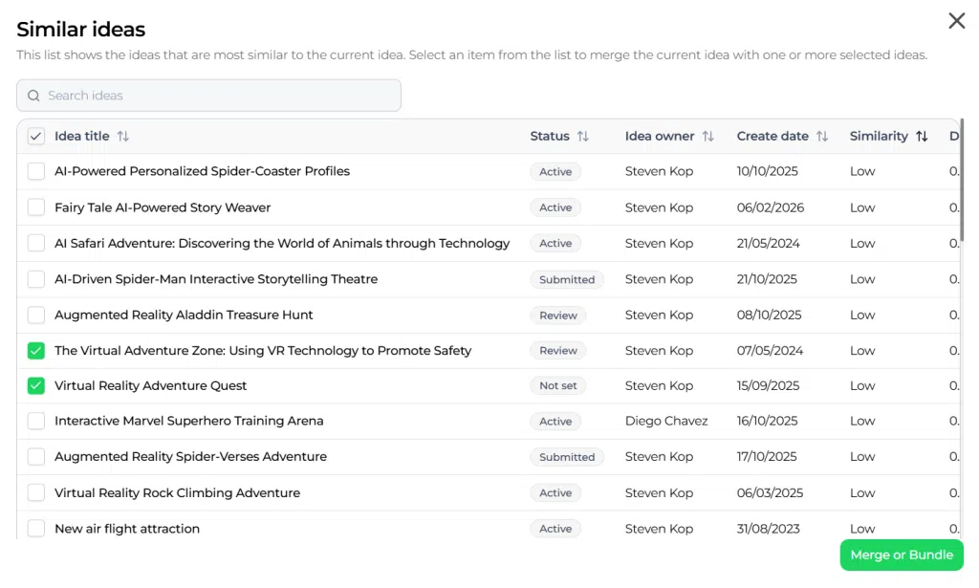Click create date 31/08/2023
The image size is (979, 588).
(x=768, y=529)
